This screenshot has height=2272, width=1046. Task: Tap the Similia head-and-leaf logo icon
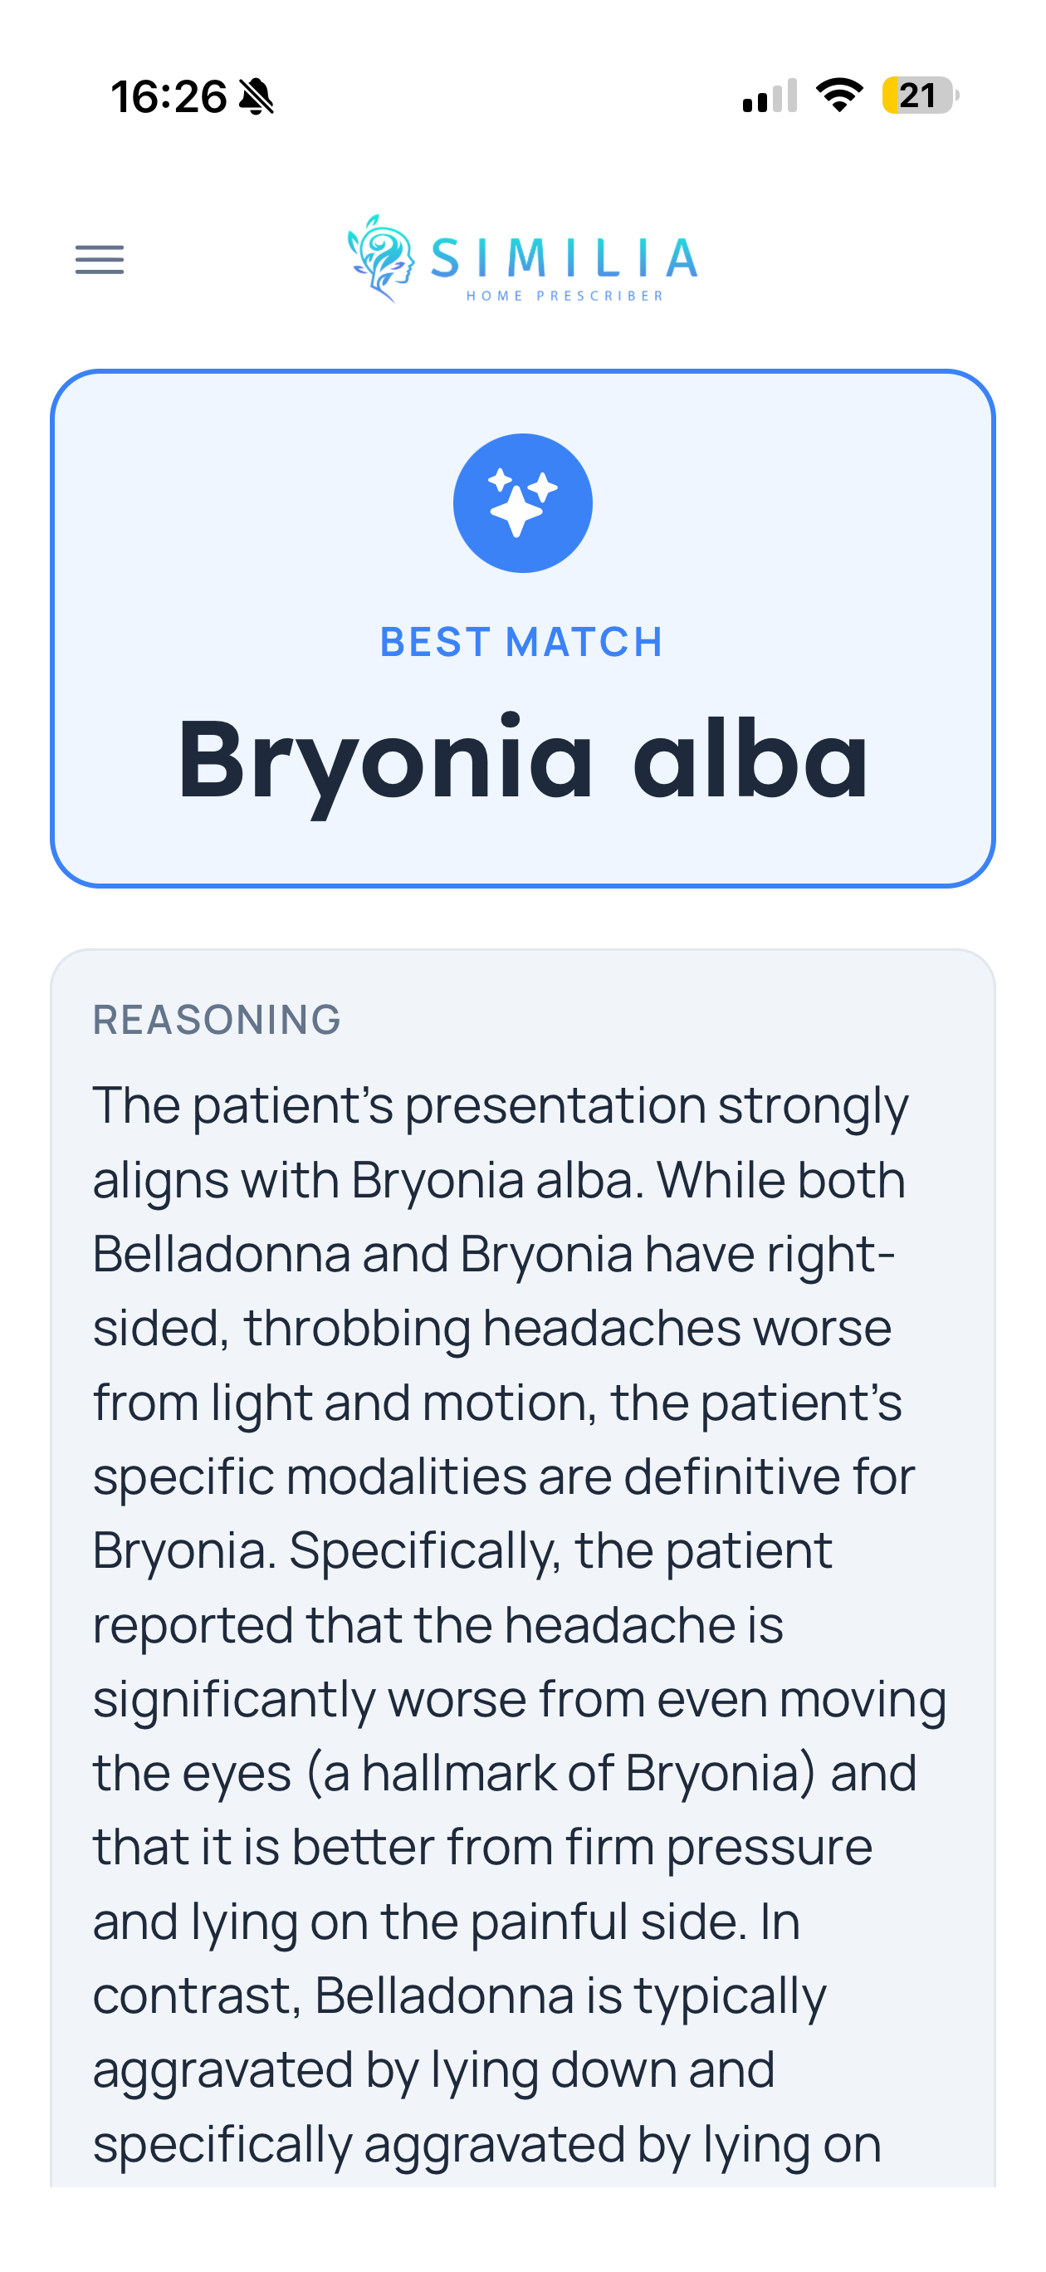pyautogui.click(x=381, y=257)
